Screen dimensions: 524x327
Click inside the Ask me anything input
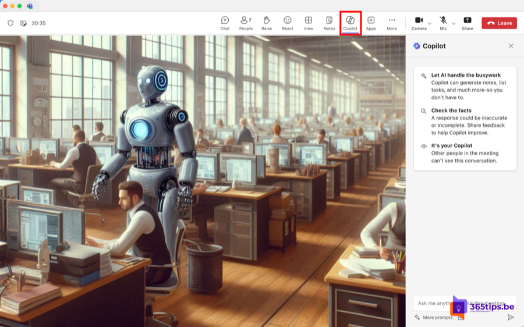pyautogui.click(x=465, y=303)
